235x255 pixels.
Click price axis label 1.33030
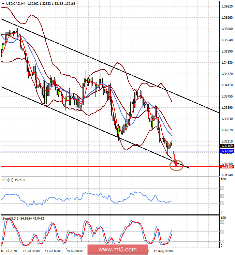(x=227, y=119)
